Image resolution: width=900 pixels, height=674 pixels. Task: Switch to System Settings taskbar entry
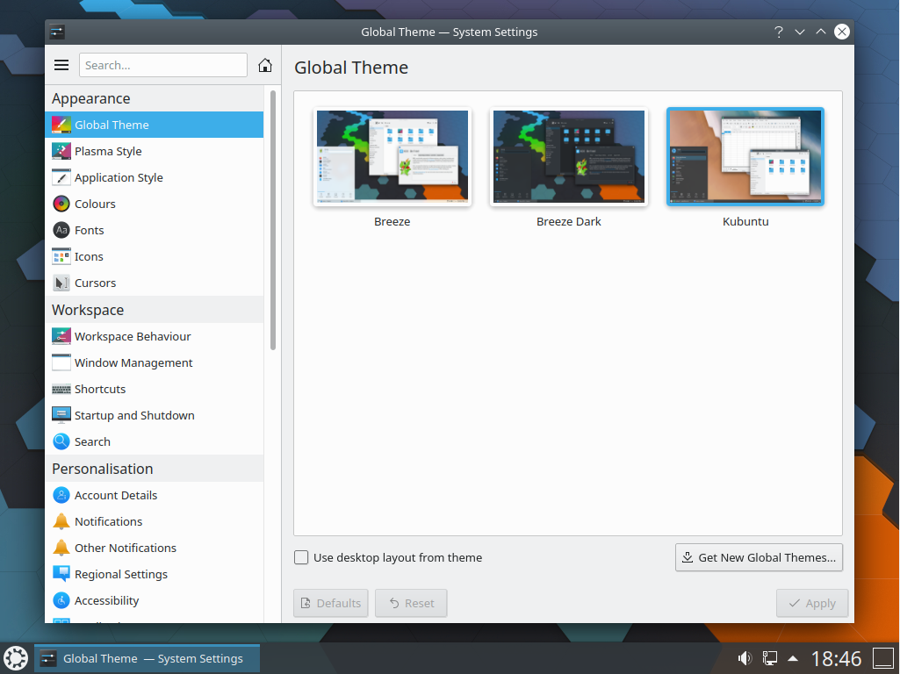147,658
